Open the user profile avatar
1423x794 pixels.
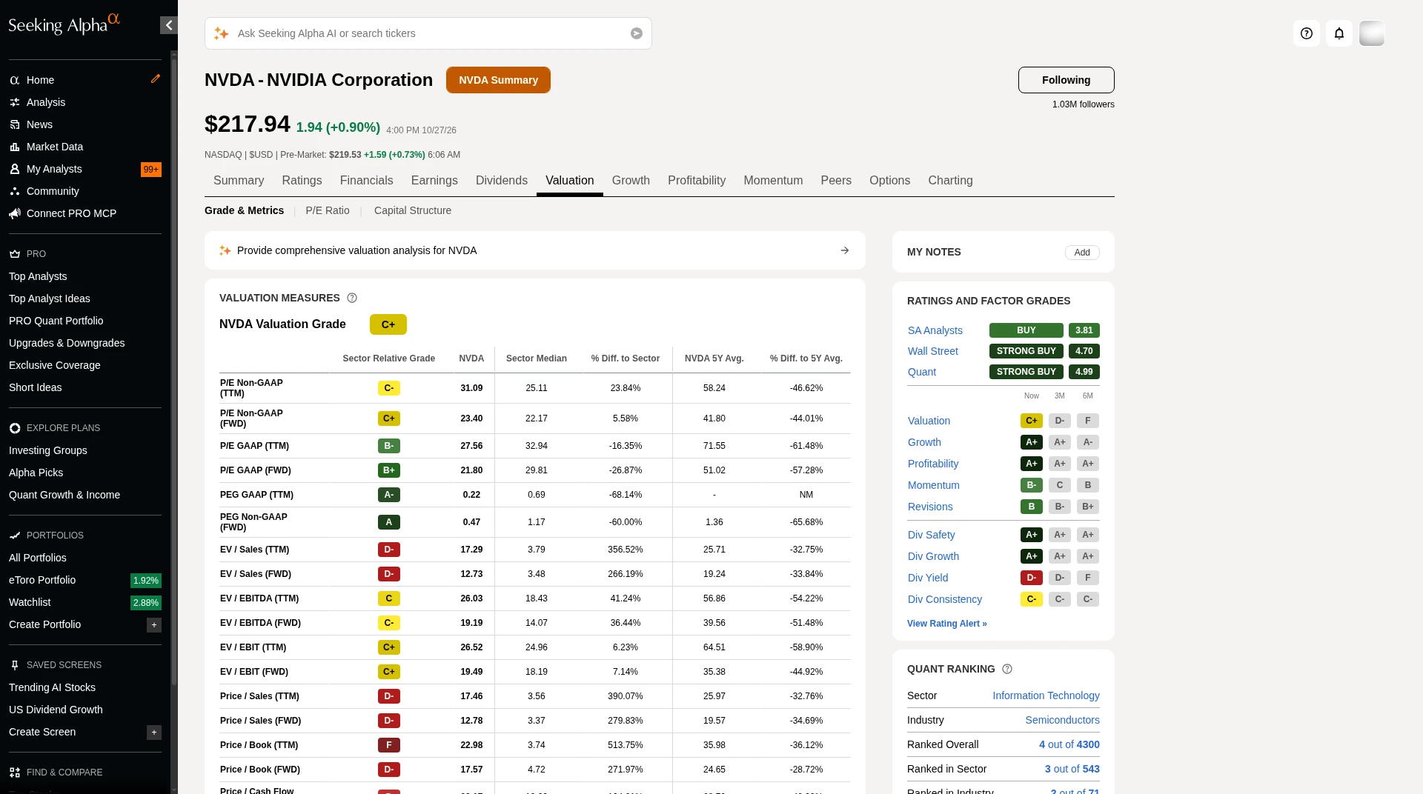point(1372,33)
